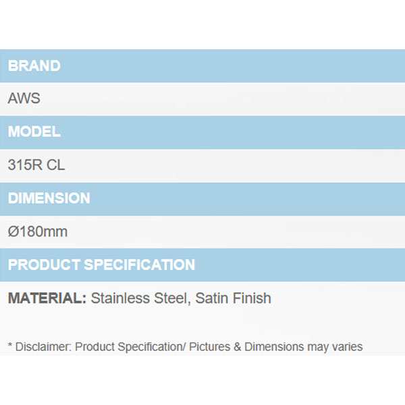Click the word SPECIFICATION in the header
This screenshot has width=405, height=405.
137,265
